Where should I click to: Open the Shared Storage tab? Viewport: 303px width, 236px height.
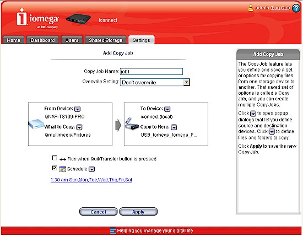106,40
